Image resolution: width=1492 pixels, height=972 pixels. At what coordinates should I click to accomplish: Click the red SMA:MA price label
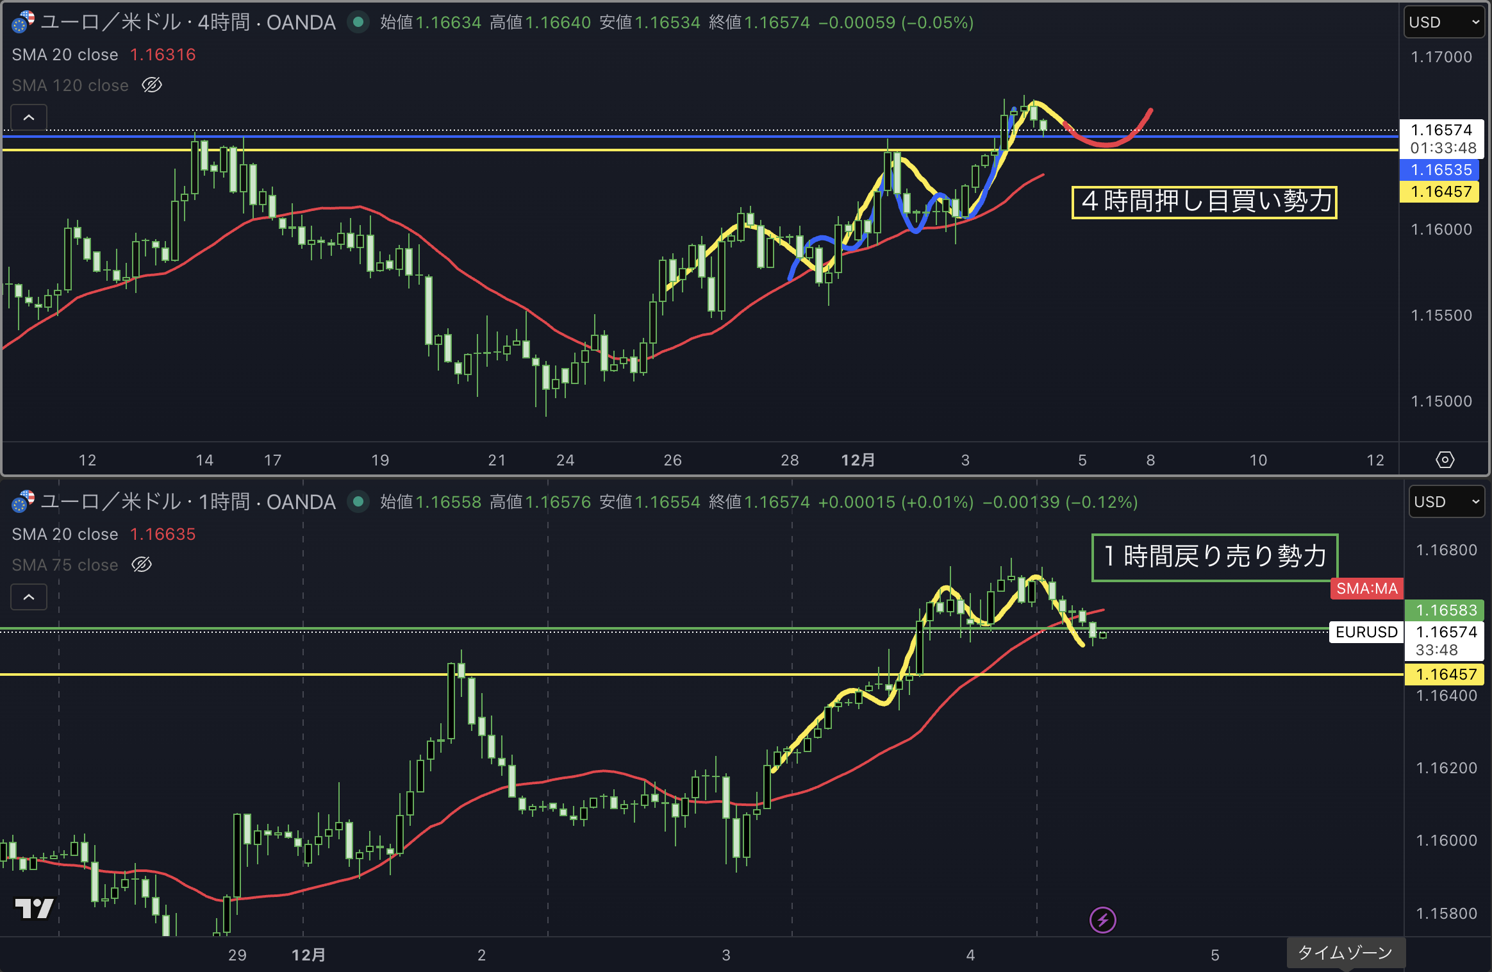(x=1366, y=589)
